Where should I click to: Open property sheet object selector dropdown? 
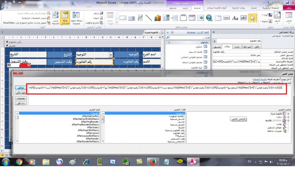coord(215,41)
